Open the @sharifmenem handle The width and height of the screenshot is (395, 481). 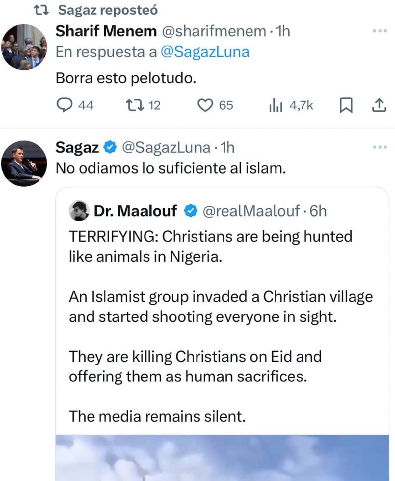tap(214, 31)
